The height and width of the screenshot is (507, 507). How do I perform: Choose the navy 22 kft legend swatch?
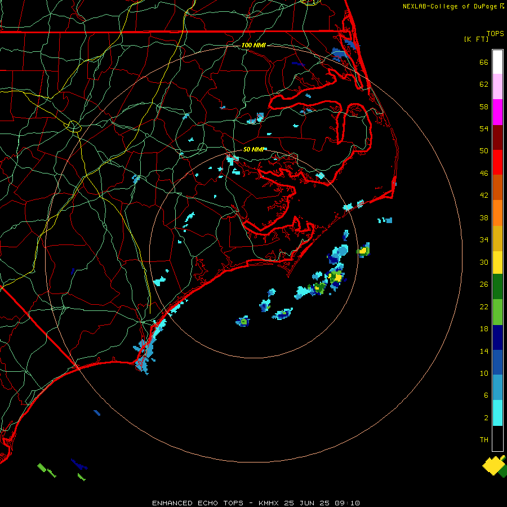pos(497,337)
